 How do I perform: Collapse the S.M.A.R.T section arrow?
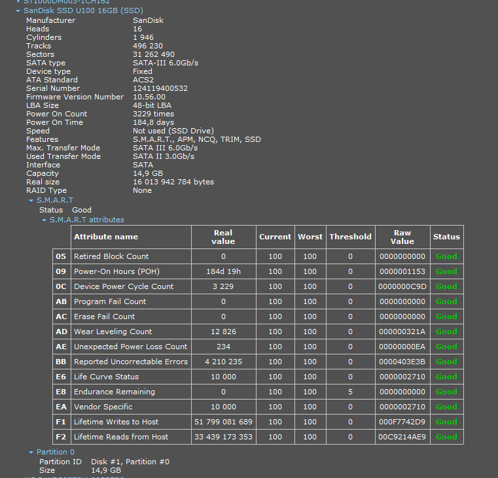(31, 200)
